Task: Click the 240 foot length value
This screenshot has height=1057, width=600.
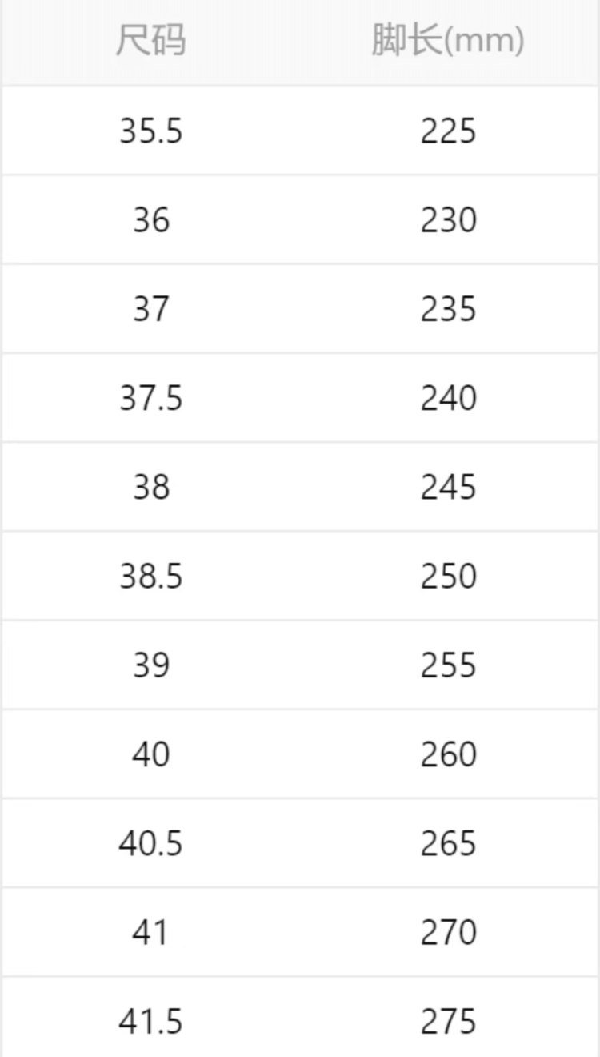Action: click(x=448, y=397)
